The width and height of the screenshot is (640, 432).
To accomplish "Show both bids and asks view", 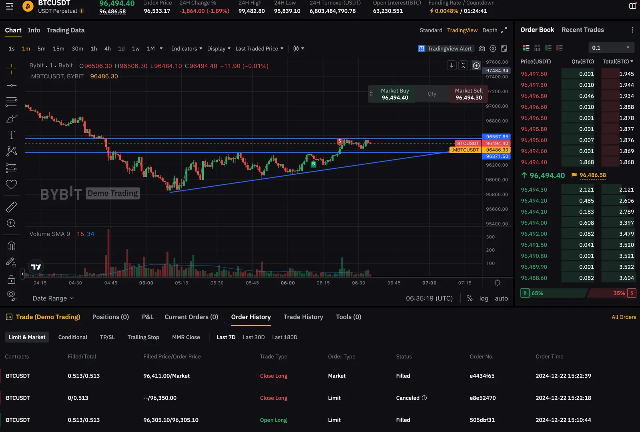I will pyautogui.click(x=526, y=48).
